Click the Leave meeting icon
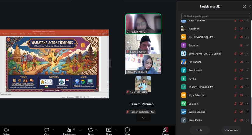The height and width of the screenshot is (135, 252). point(165,130)
